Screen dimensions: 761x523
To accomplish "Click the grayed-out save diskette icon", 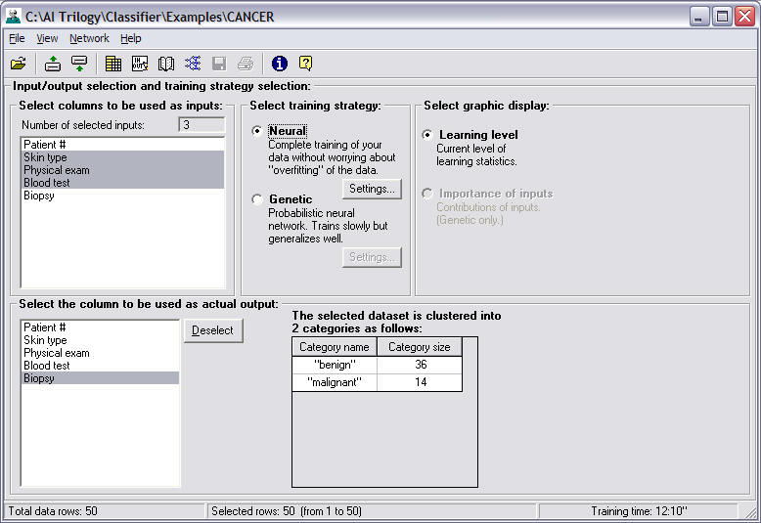I will click(219, 64).
